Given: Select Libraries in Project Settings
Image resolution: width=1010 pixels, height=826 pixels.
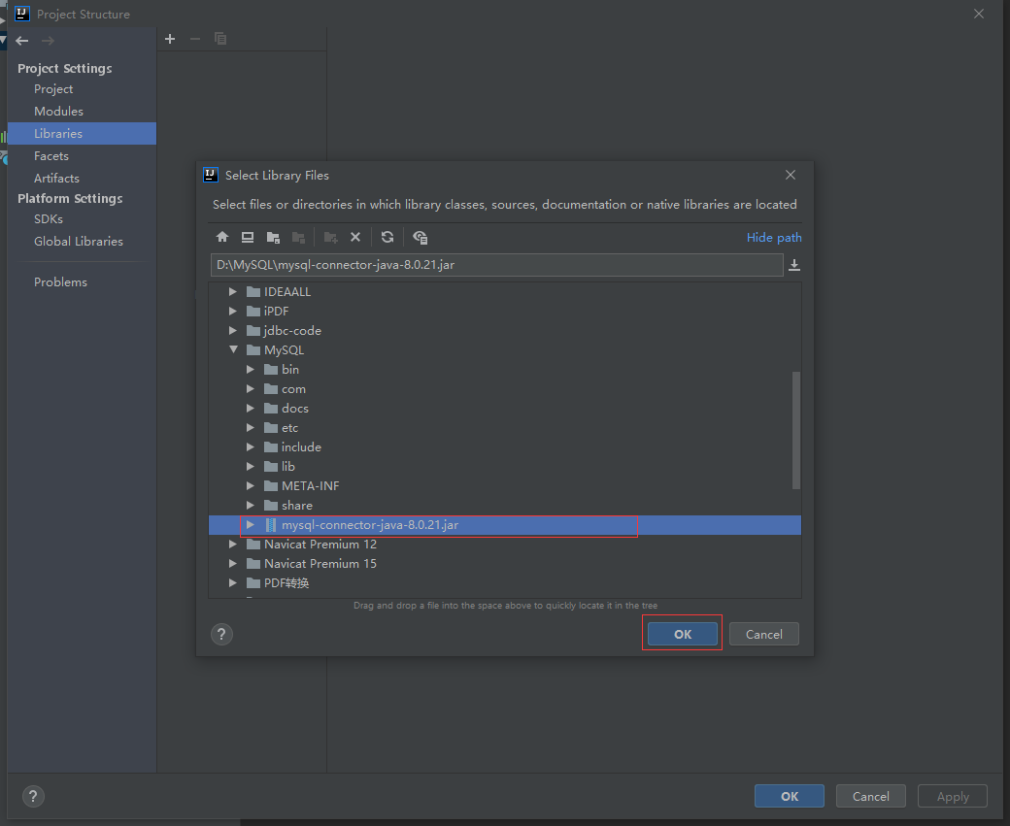Looking at the screenshot, I should tap(82, 133).
